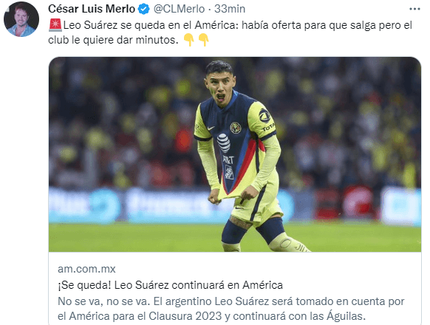The width and height of the screenshot is (430, 325).
Task: Click the blue verified badge icon
Action: [143, 9]
